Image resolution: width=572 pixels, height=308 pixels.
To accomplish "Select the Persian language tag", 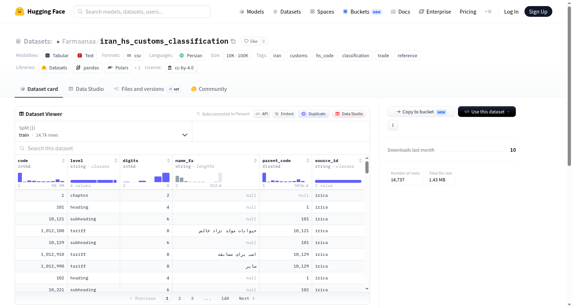I will [191, 55].
